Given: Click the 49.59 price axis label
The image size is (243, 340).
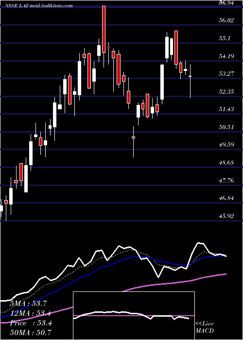Looking at the screenshot, I should (x=226, y=144).
